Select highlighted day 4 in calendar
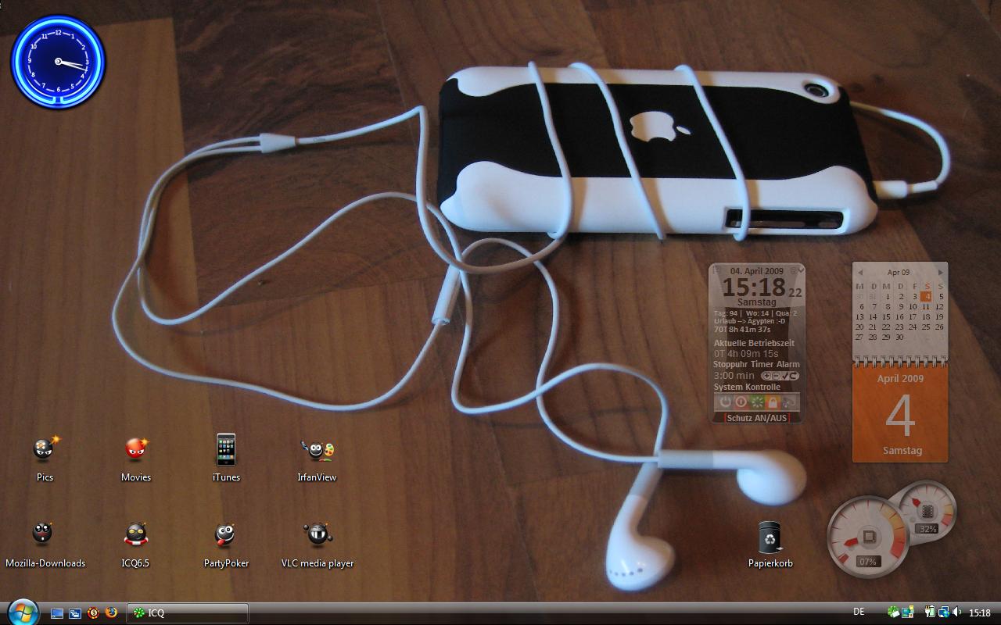 [926, 296]
